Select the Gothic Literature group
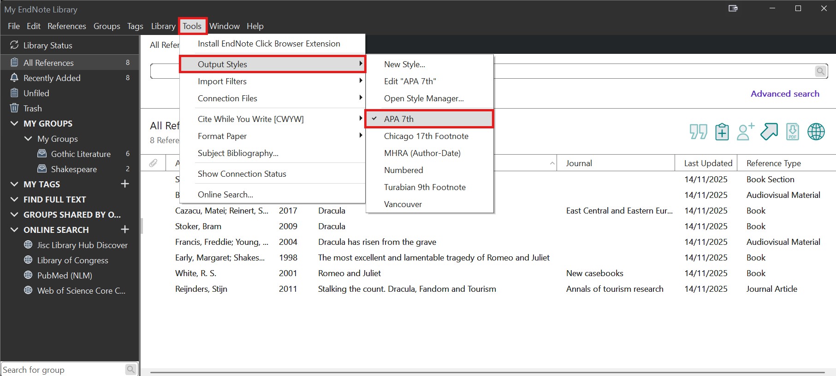This screenshot has height=376, width=836. pos(81,154)
